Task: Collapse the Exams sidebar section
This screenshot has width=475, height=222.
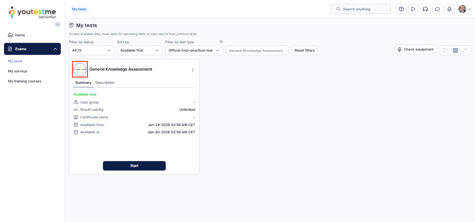Action: 55,49
